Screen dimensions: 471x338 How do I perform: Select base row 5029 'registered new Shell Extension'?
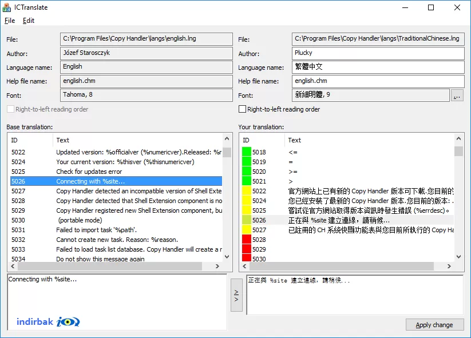point(116,210)
